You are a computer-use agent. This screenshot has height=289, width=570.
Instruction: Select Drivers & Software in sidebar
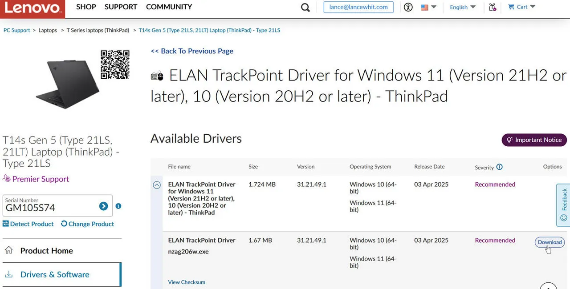55,274
